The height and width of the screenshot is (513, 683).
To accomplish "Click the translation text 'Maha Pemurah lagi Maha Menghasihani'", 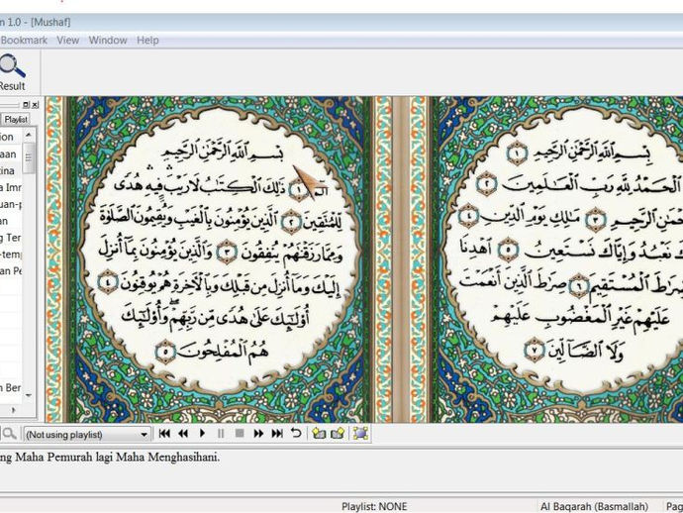I will 118,458.
